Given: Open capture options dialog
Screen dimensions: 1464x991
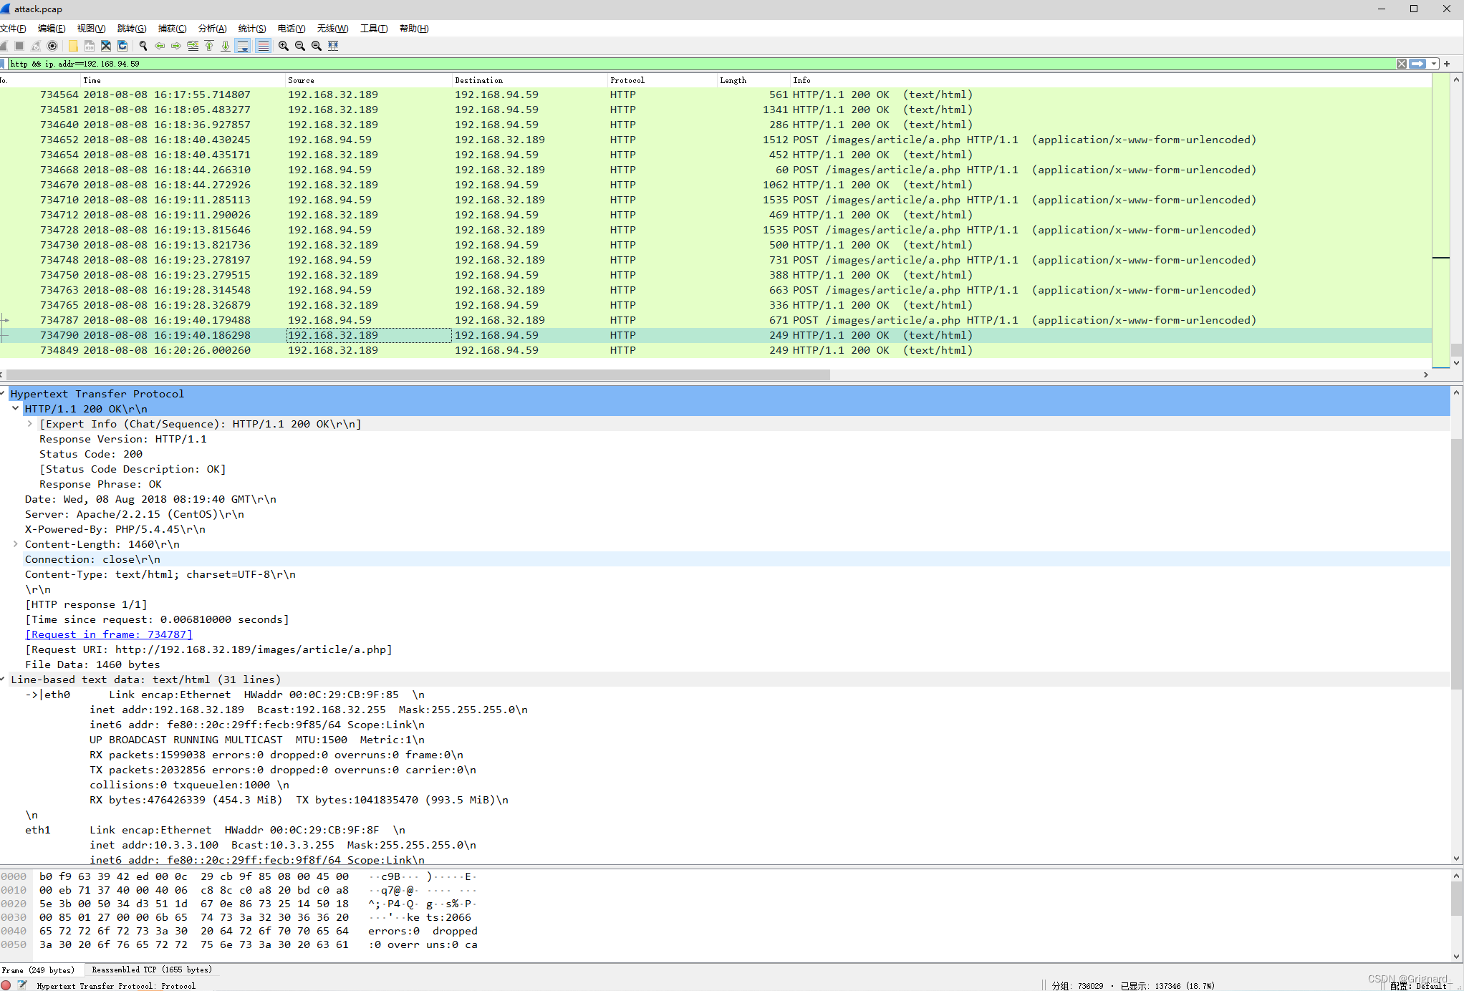Looking at the screenshot, I should point(52,46).
